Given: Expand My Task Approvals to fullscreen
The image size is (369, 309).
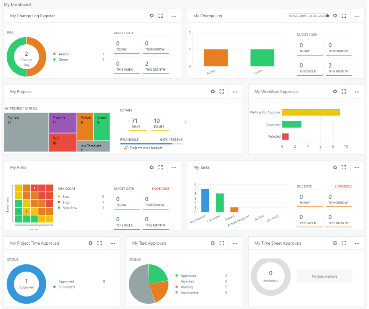Looking at the screenshot, I should click(x=222, y=243).
